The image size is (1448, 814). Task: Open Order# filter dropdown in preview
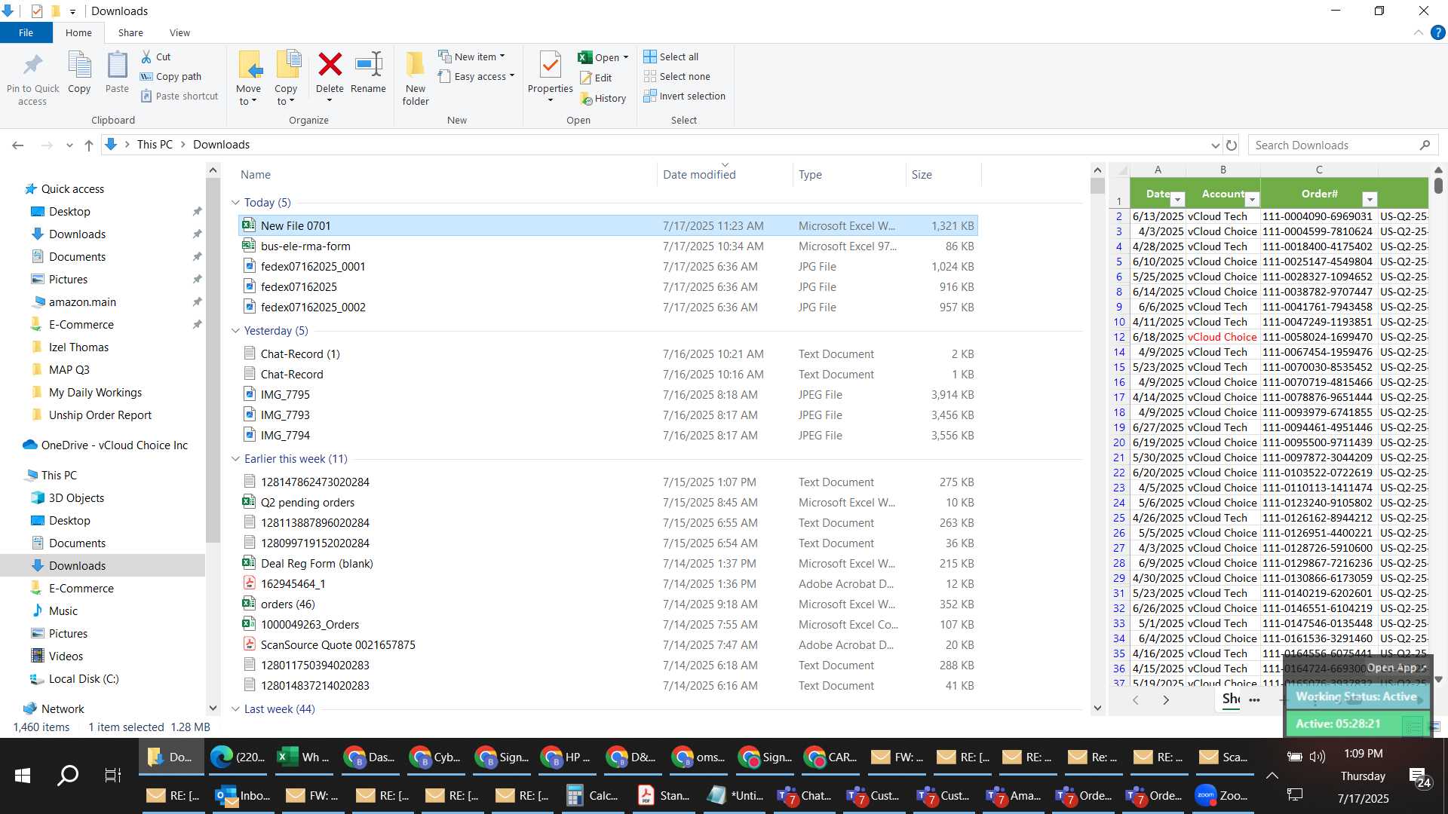pyautogui.click(x=1370, y=199)
